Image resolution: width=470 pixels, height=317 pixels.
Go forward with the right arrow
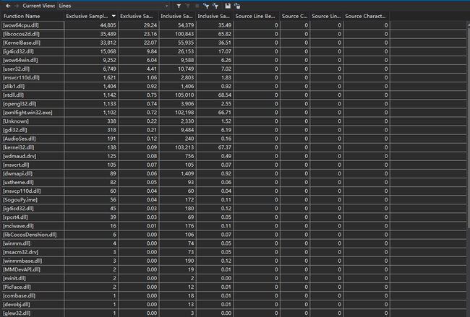[17, 6]
